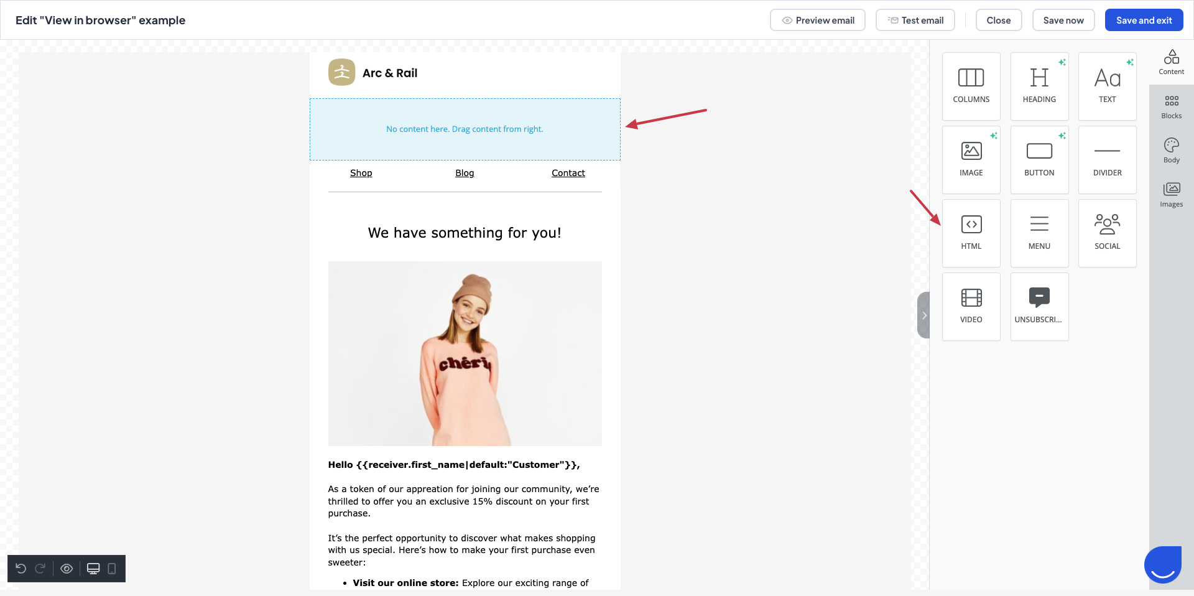Select the Social content block
This screenshot has width=1194, height=596.
(x=1107, y=233)
